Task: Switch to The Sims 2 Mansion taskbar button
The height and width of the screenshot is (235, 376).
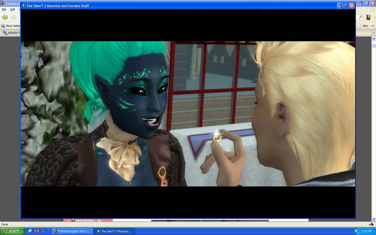Action: pos(114,231)
